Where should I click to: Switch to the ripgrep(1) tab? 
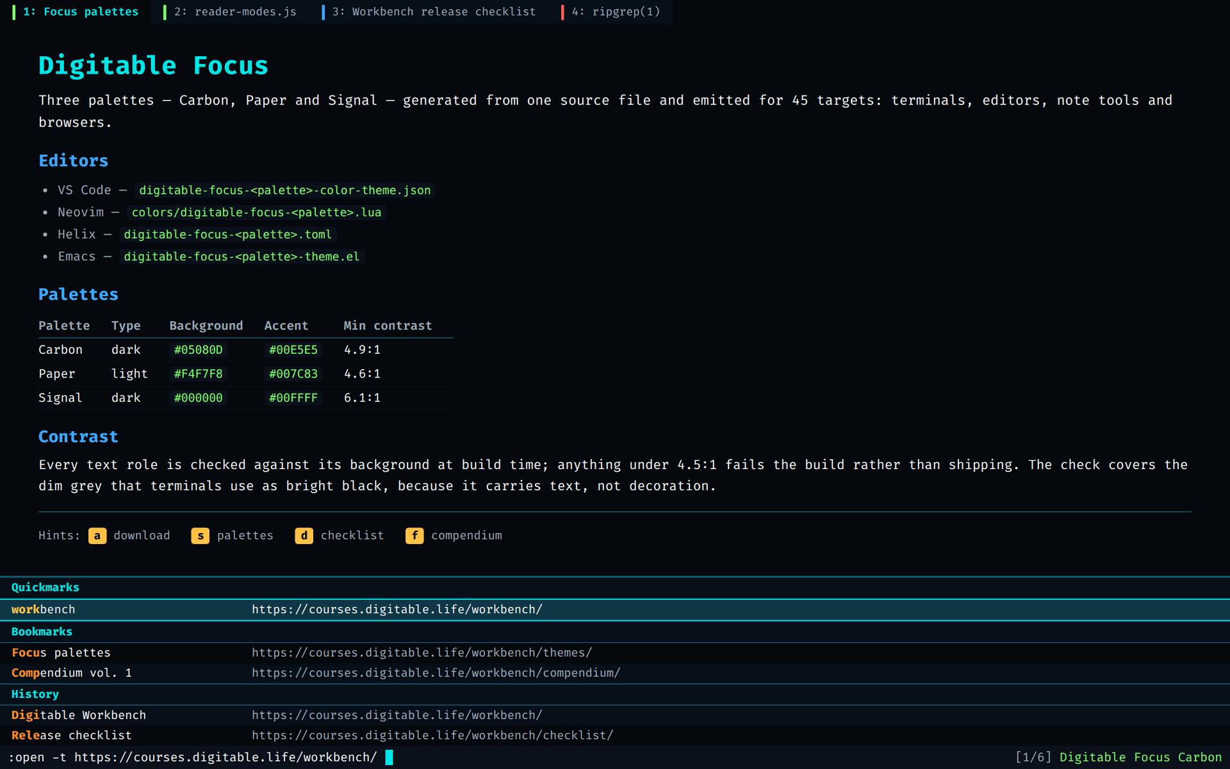[611, 12]
